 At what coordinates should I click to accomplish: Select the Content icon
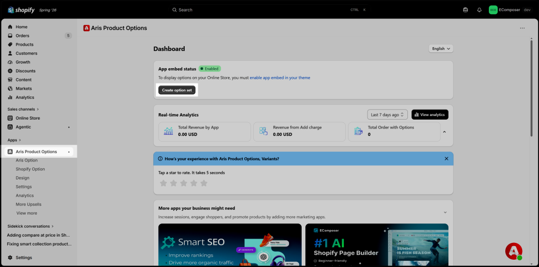[x=10, y=80]
